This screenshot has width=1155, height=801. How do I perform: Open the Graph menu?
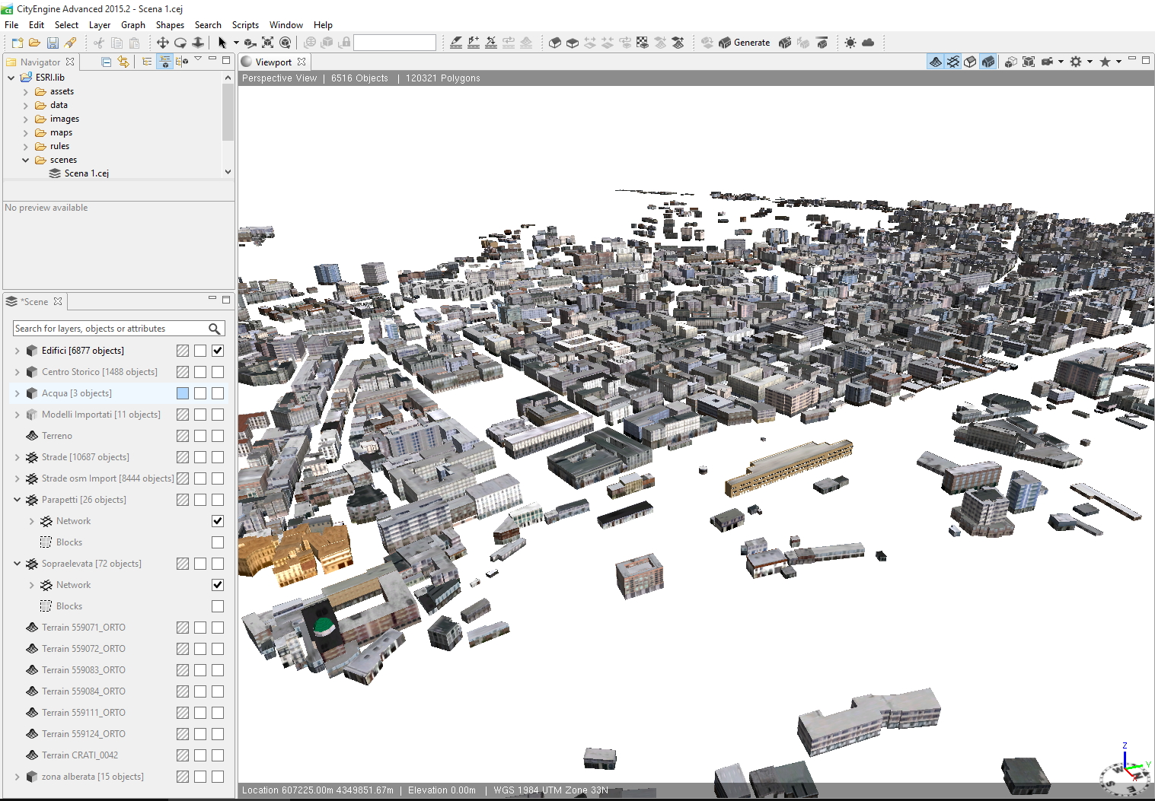[x=133, y=25]
